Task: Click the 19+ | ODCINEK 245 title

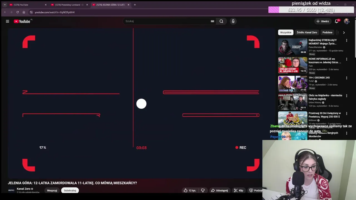Action: tap(319, 78)
